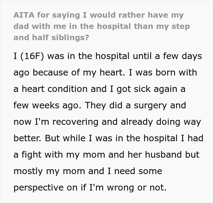Viewport: 213px width, 203px height.
Task: Click the word "recovering"
Action: [x=75, y=122]
